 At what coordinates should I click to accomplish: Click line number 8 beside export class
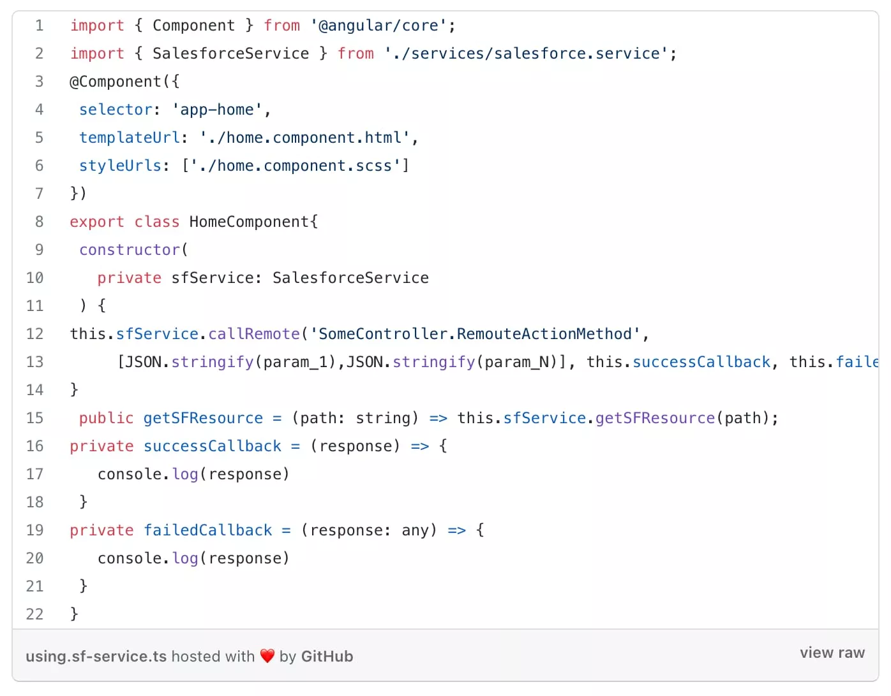tap(39, 222)
